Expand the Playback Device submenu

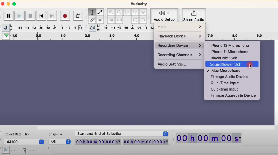(x=179, y=36)
